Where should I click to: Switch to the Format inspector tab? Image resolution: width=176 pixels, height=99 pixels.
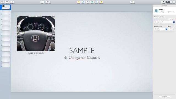tap(163, 2)
